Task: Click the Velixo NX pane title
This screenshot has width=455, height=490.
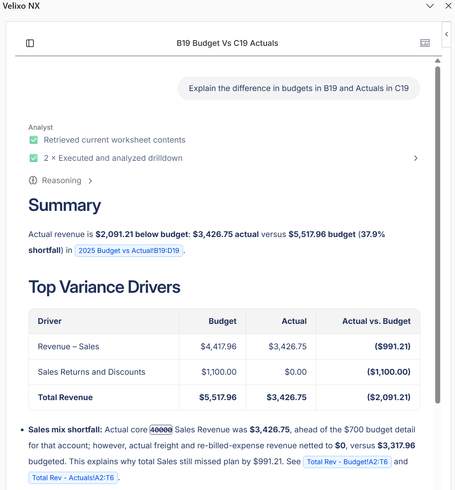Action: tap(21, 6)
